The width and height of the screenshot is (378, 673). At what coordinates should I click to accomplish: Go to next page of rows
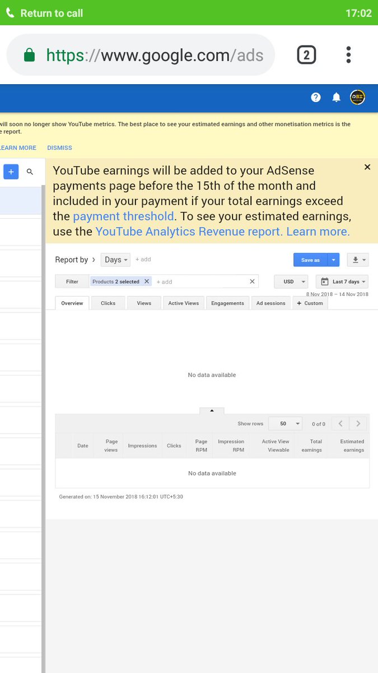point(358,423)
